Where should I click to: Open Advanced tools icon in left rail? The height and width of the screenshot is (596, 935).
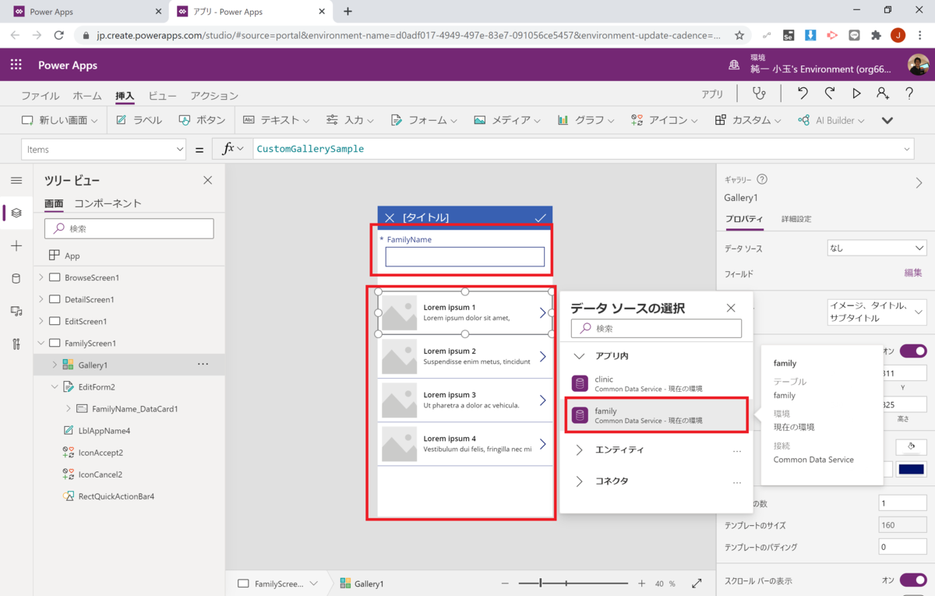[16, 344]
